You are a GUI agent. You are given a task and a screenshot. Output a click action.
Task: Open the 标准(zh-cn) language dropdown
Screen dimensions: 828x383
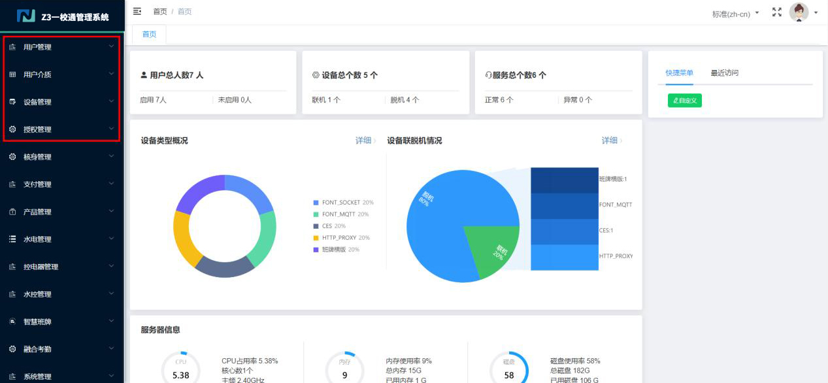tap(735, 13)
